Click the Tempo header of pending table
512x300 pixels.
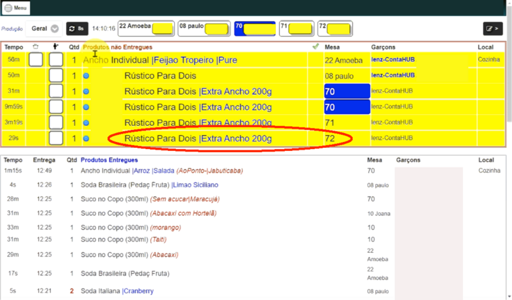click(13, 47)
